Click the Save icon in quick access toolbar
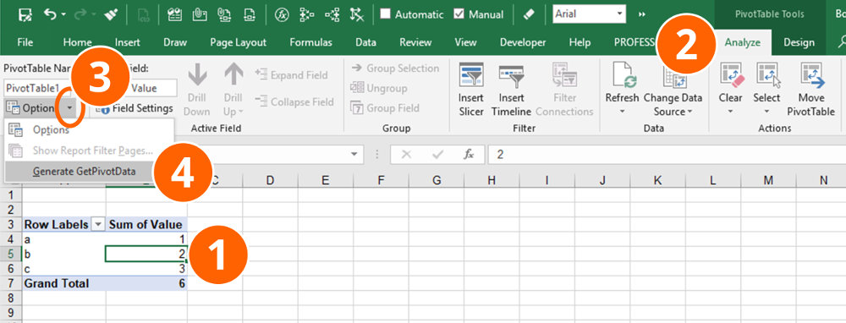Screen dimensions: 846x323 pyautogui.click(x=25, y=14)
